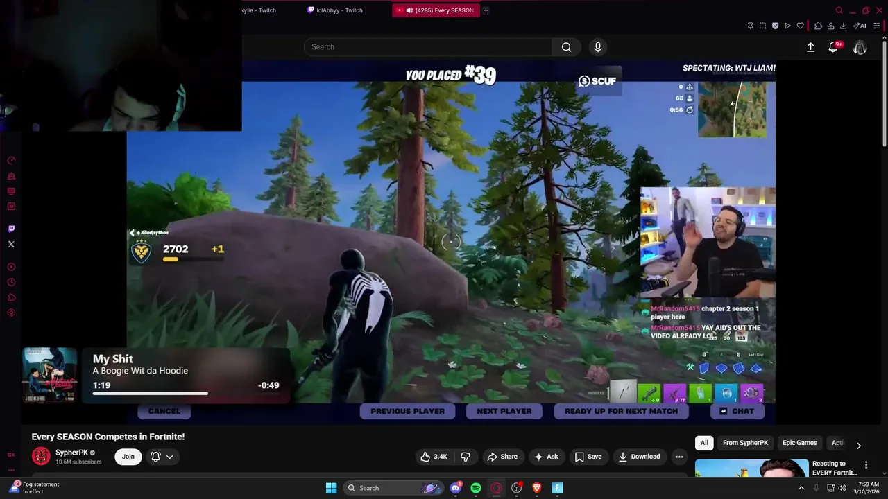
Task: Open options menu for recommended video
Action: [866, 465]
